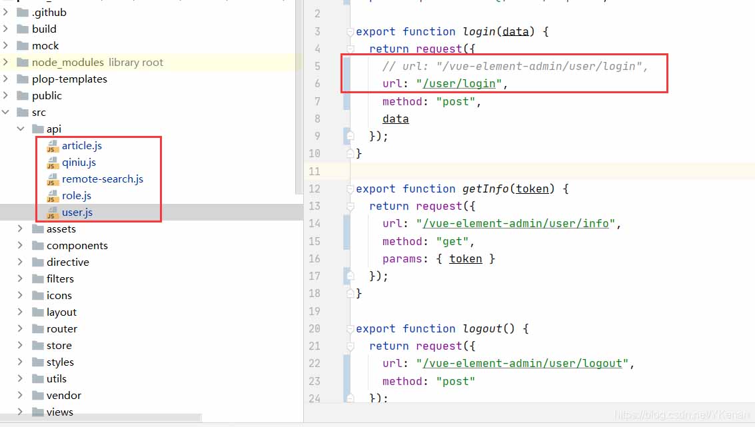755x427 pixels.
Task: Fold the login function gutter marker
Action: tap(351, 32)
